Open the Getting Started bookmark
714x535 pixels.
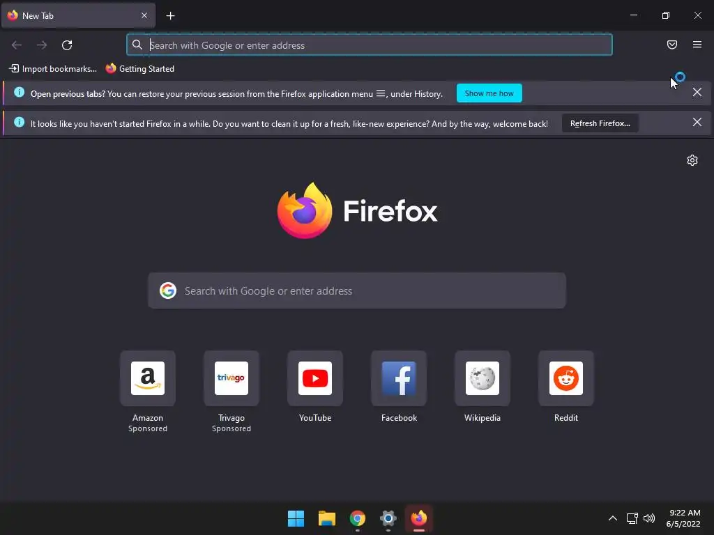[x=139, y=69]
